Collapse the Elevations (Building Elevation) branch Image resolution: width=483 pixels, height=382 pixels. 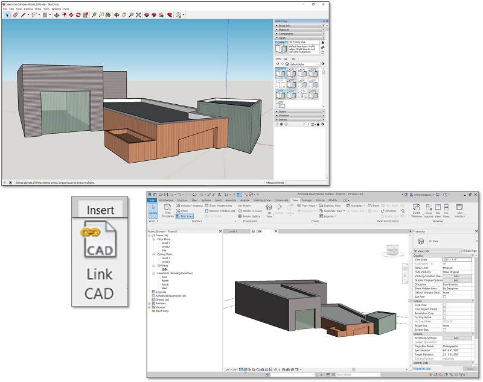pyautogui.click(x=153, y=273)
